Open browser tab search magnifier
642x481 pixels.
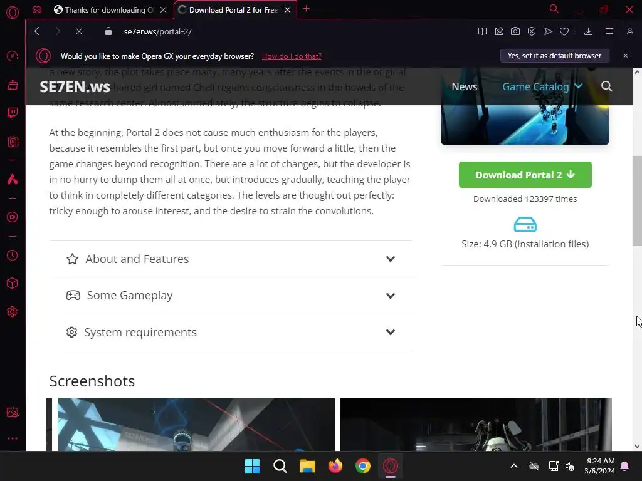point(554,9)
